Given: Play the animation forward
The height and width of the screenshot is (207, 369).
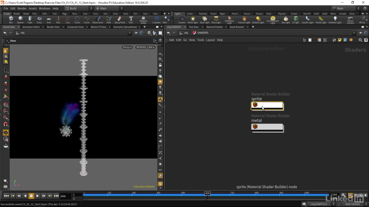Looking at the screenshot, I should click(x=37, y=196).
